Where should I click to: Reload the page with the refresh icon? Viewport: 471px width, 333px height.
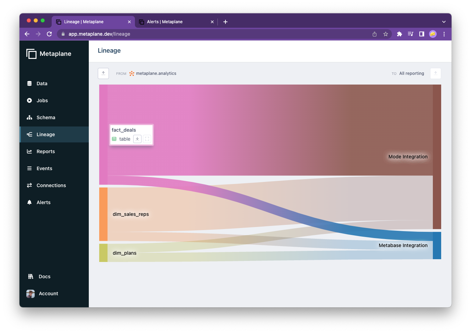click(49, 34)
